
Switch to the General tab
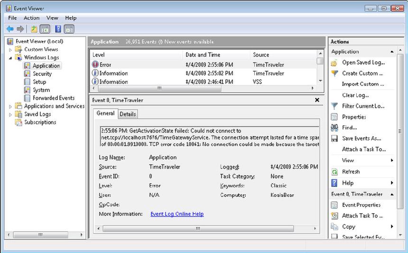point(105,113)
